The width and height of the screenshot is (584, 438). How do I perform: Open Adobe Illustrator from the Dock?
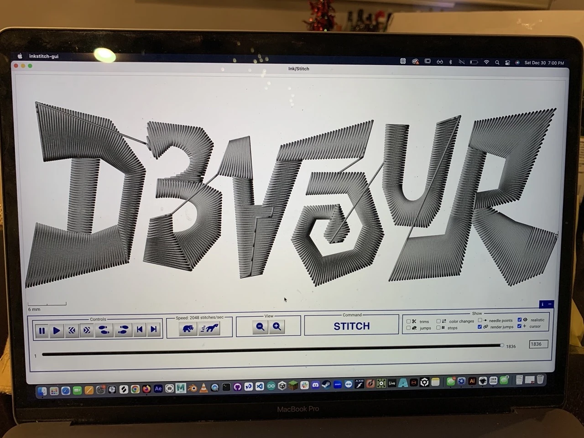pyautogui.click(x=472, y=381)
